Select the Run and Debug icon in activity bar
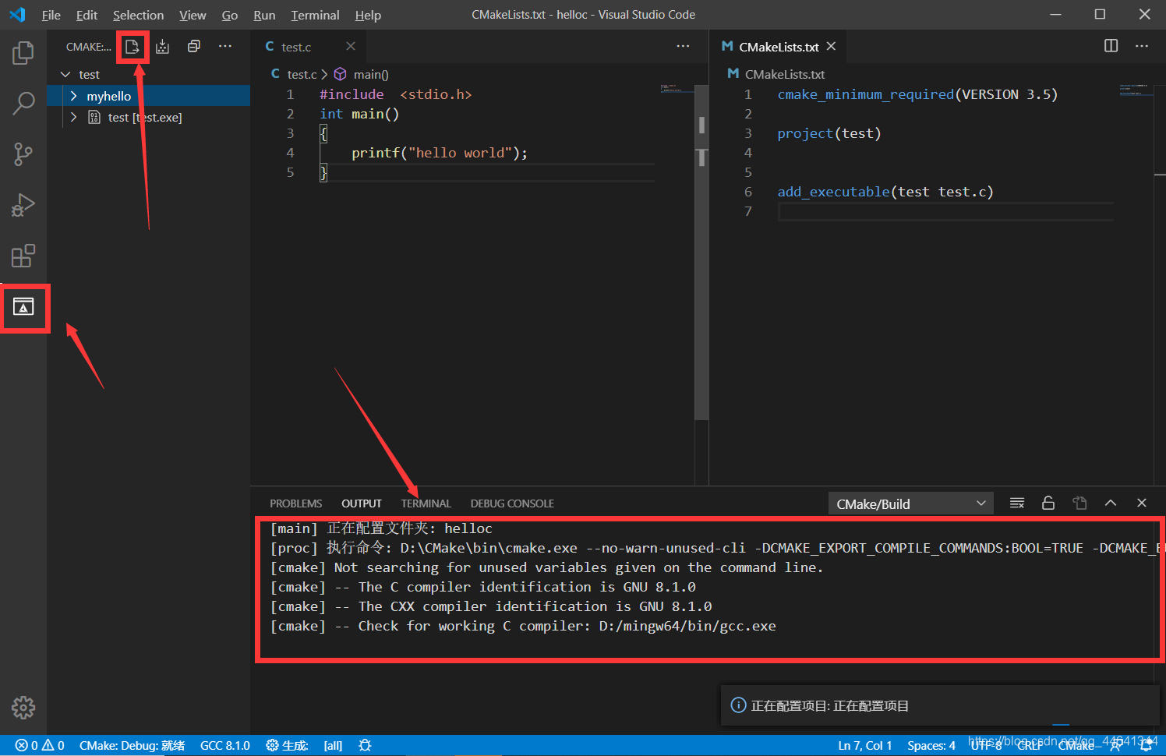The image size is (1166, 756). [23, 205]
